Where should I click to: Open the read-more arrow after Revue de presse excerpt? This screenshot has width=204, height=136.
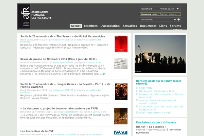point(104,74)
